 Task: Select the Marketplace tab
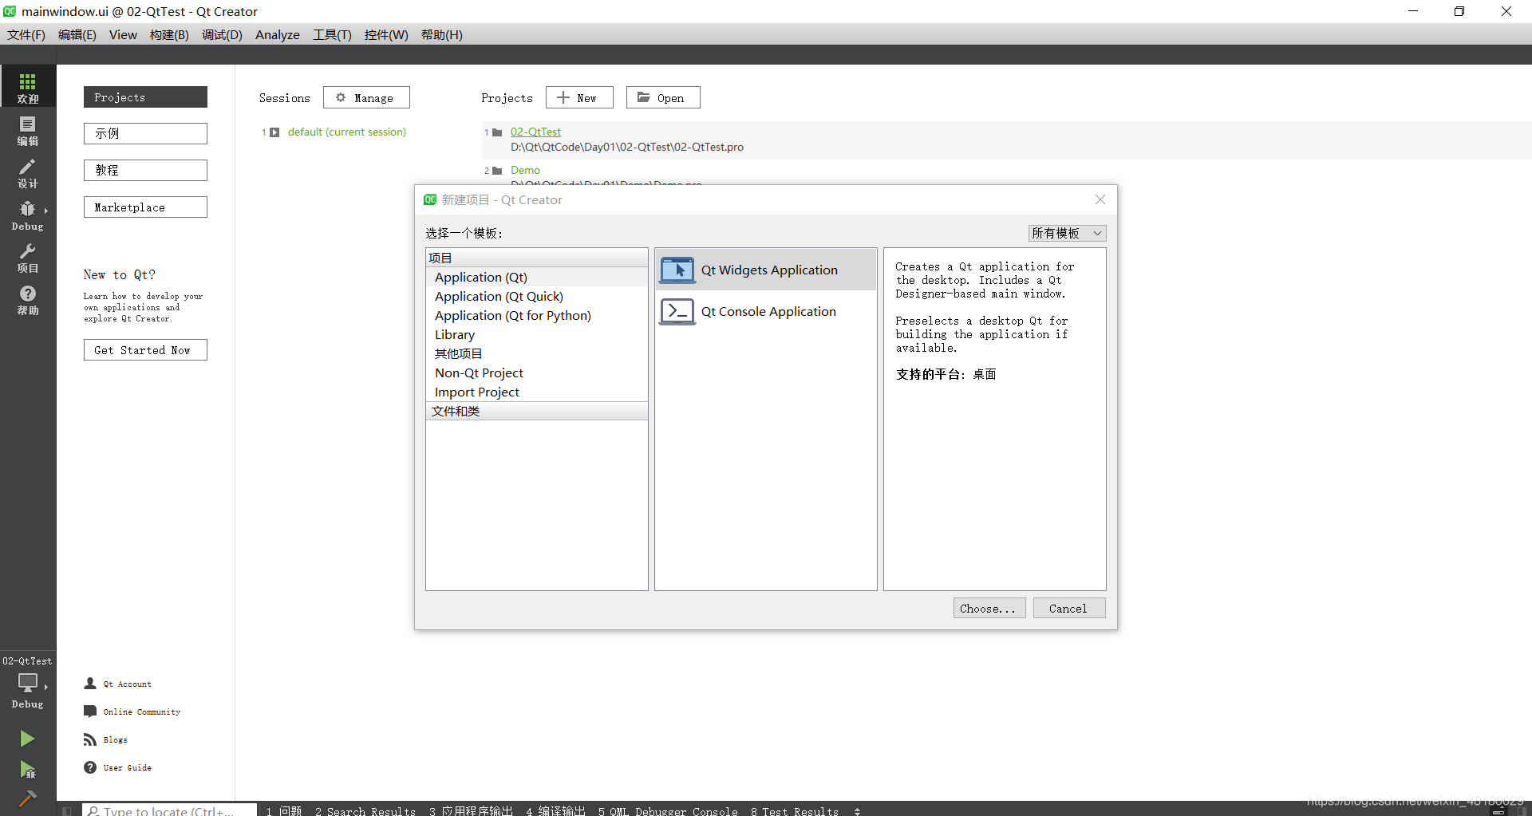tap(145, 207)
